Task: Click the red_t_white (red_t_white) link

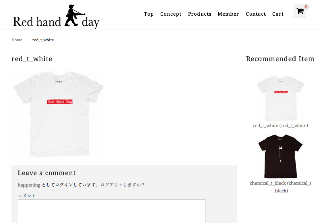Action: pyautogui.click(x=280, y=125)
